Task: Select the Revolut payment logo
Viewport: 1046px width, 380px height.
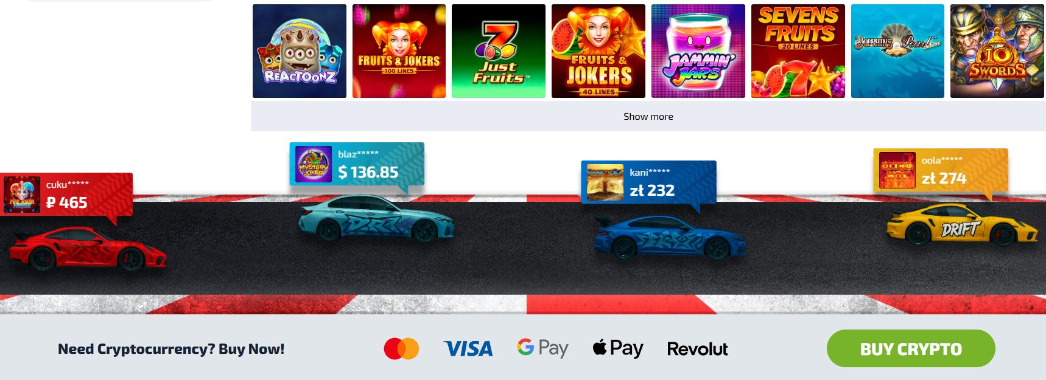Action: (x=698, y=349)
